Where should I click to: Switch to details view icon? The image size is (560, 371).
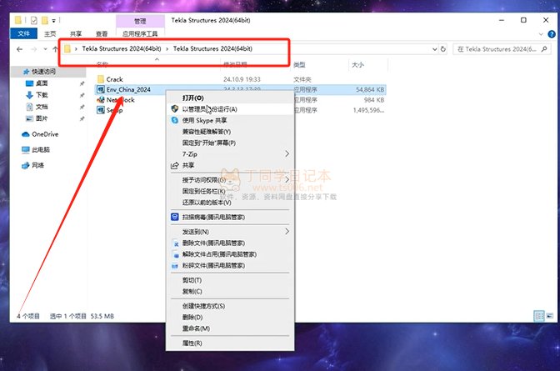click(539, 316)
